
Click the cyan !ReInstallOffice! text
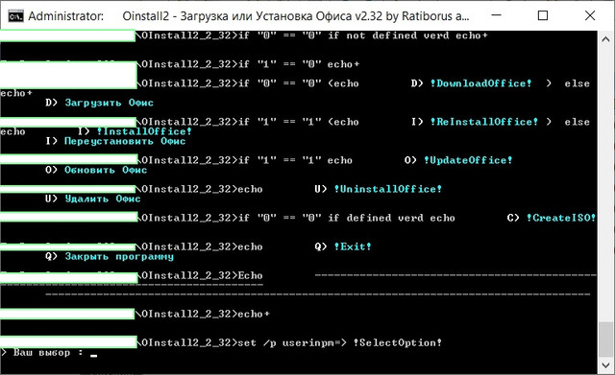pos(484,122)
